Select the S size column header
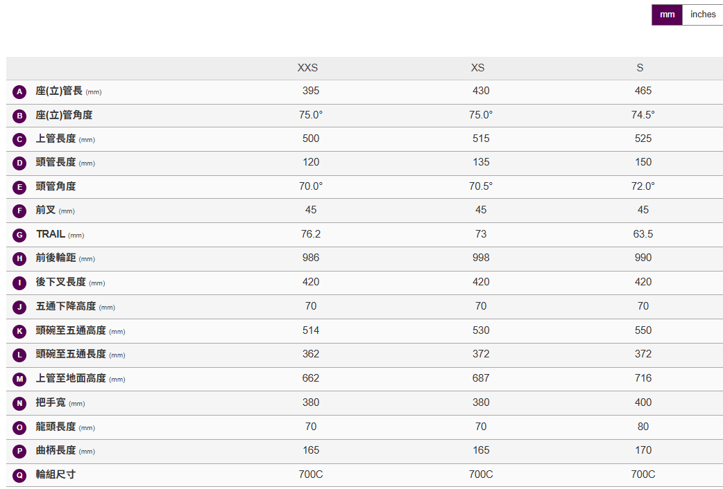The image size is (723, 489). coord(640,68)
